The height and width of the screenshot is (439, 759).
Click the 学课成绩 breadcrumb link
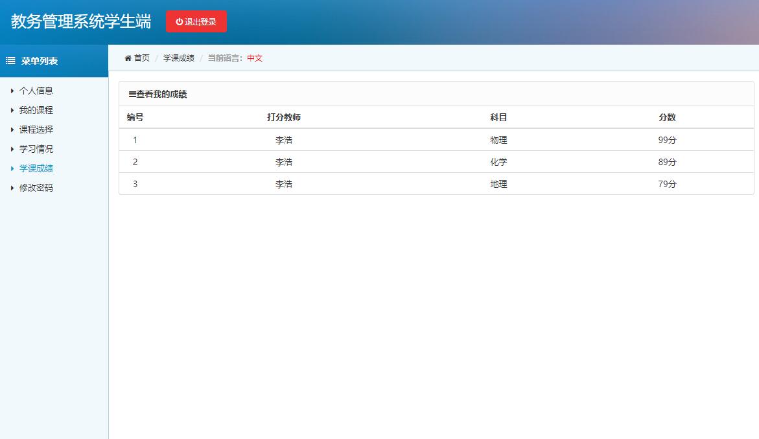tap(178, 58)
